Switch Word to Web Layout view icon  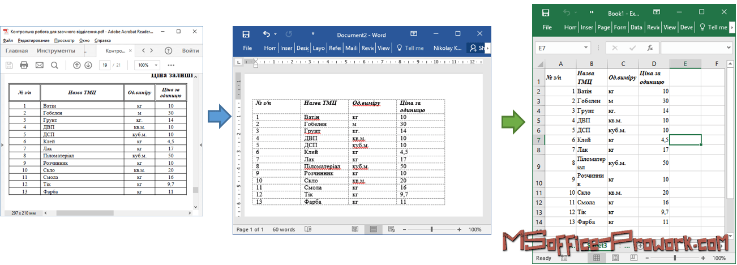391,229
